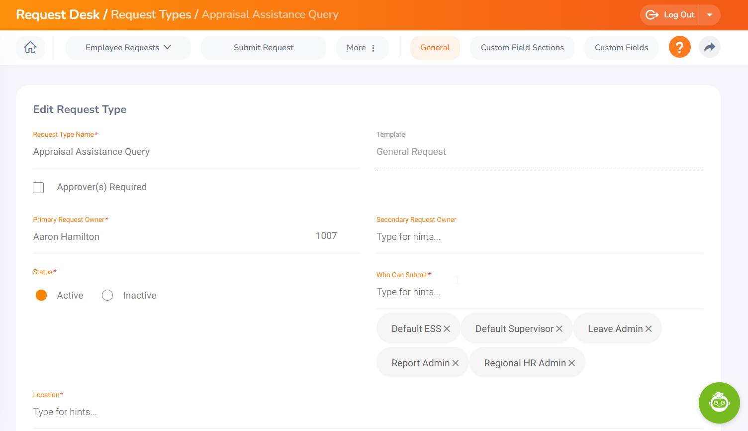Image resolution: width=748 pixels, height=431 pixels.
Task: Open the More options menu
Action: [362, 48]
